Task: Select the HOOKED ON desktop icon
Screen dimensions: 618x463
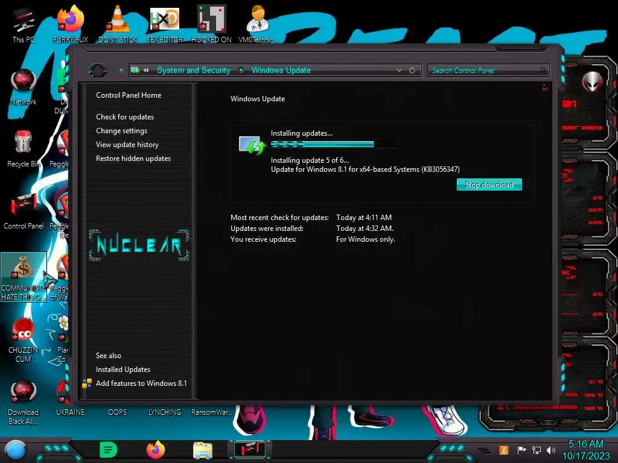Action: click(x=211, y=24)
